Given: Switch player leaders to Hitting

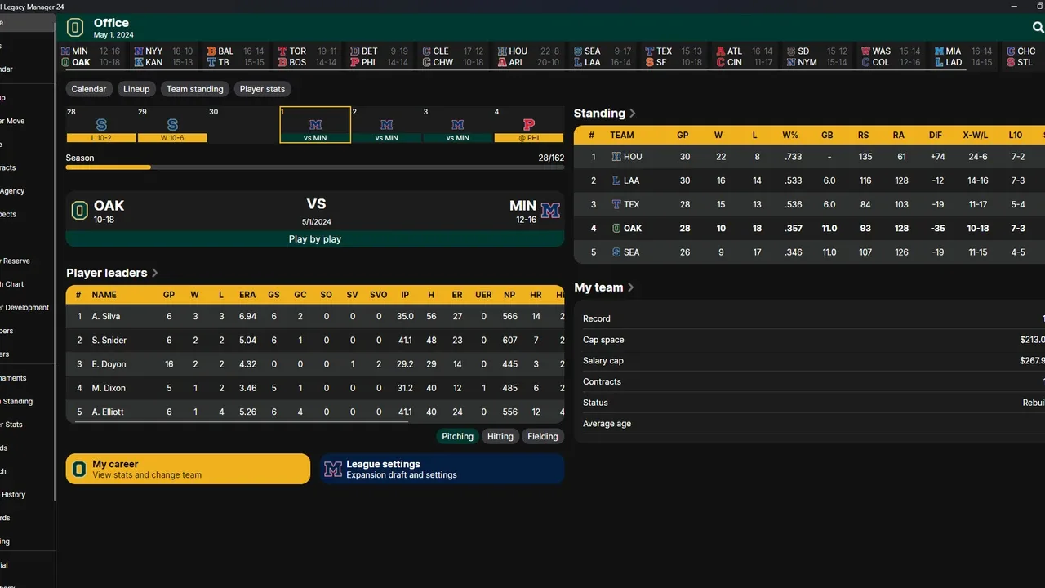Looking at the screenshot, I should click(x=500, y=437).
